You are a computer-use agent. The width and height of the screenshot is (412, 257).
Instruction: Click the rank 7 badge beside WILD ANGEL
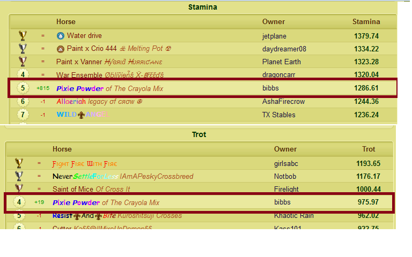tap(23, 115)
